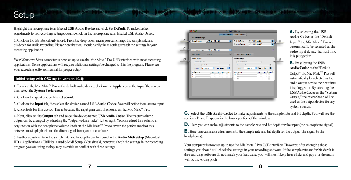
Task: Open the Audio Input bit-depth Format dropdown
Action: [223, 68]
